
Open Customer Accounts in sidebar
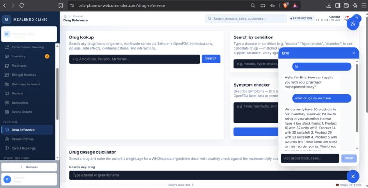[x=26, y=84]
